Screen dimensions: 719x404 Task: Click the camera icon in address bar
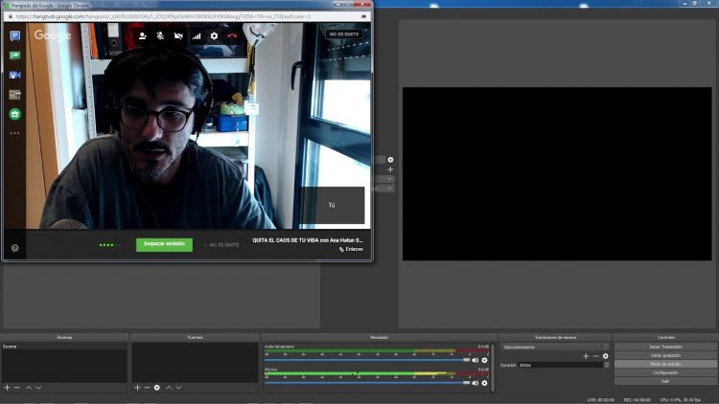coord(363,16)
